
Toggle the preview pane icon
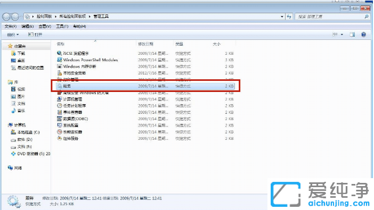352,35
